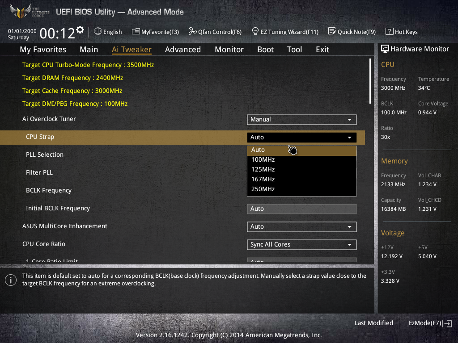Click Target DRAM Frequency : 2400MHz text
This screenshot has width=458, height=343.
coord(73,78)
